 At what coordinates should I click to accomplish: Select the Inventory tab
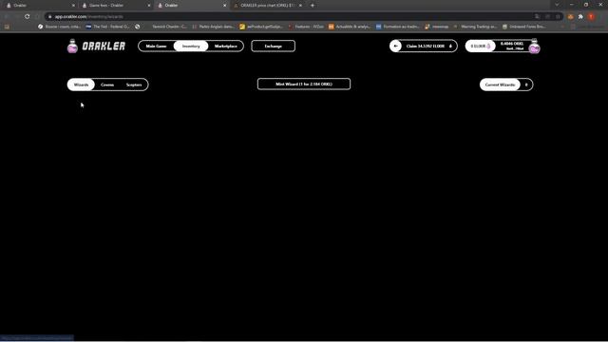point(191,47)
